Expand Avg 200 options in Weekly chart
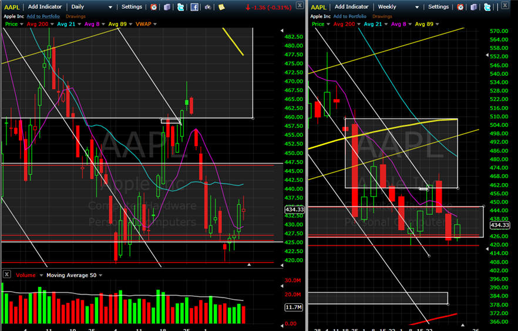Viewport: 518px width, 331px height. (359, 24)
